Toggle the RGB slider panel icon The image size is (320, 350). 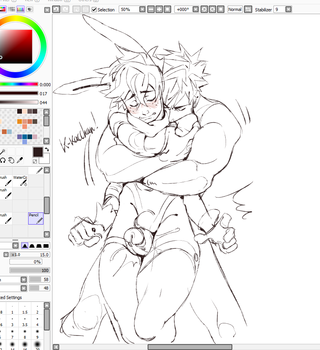pyautogui.click(x=2, y=9)
